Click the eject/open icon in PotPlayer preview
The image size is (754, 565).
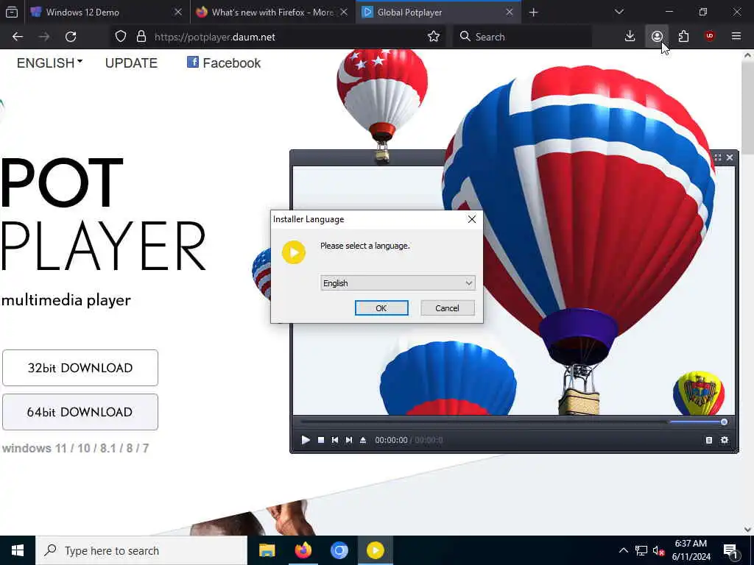pyautogui.click(x=363, y=440)
